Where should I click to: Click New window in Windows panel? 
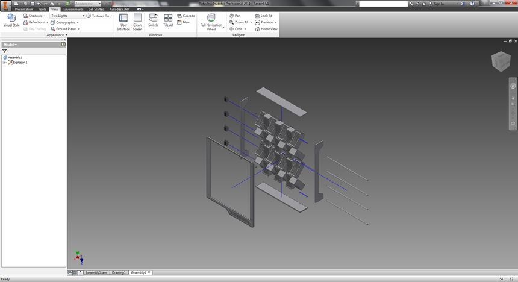(183, 22)
